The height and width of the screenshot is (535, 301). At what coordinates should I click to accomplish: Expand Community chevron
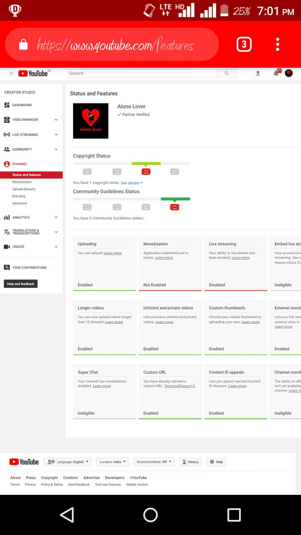[56, 149]
